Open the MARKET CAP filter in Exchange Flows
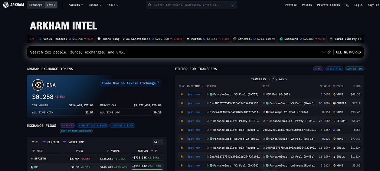The image size is (380, 171). (x=73, y=142)
